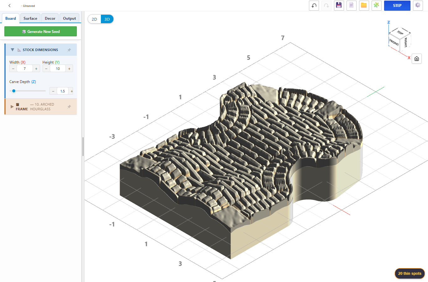Export the model with the STEP button
The image size is (428, 282).
[x=397, y=6]
